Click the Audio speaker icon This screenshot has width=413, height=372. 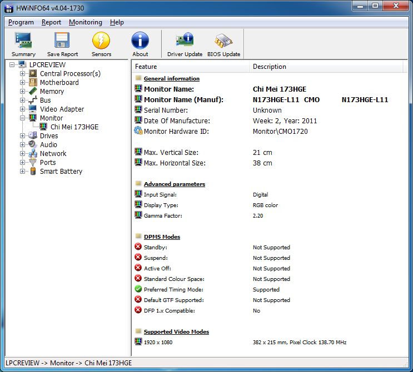(x=33, y=144)
